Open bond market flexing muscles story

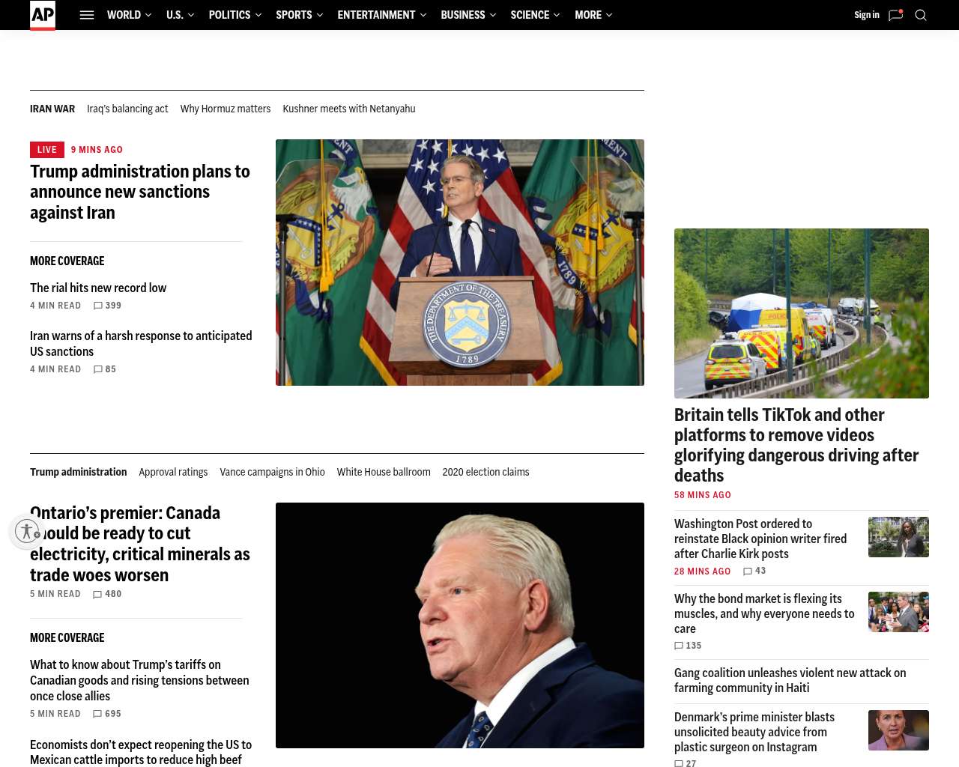[x=764, y=613]
